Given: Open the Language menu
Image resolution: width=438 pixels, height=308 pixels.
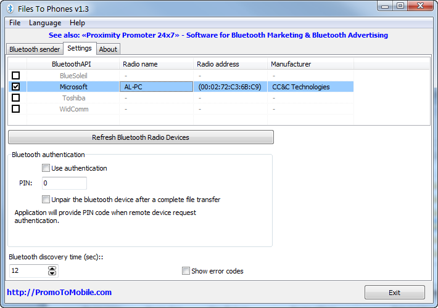Looking at the screenshot, I should 45,23.
